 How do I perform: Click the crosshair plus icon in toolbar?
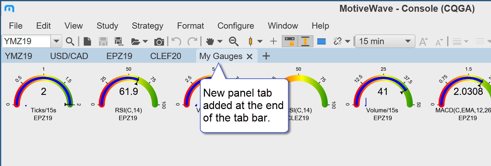273,41
